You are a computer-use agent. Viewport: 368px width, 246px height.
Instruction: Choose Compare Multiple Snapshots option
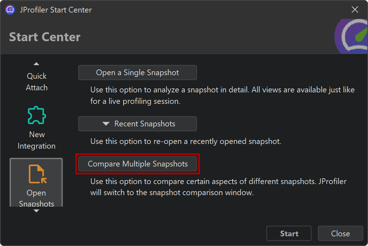coord(138,164)
